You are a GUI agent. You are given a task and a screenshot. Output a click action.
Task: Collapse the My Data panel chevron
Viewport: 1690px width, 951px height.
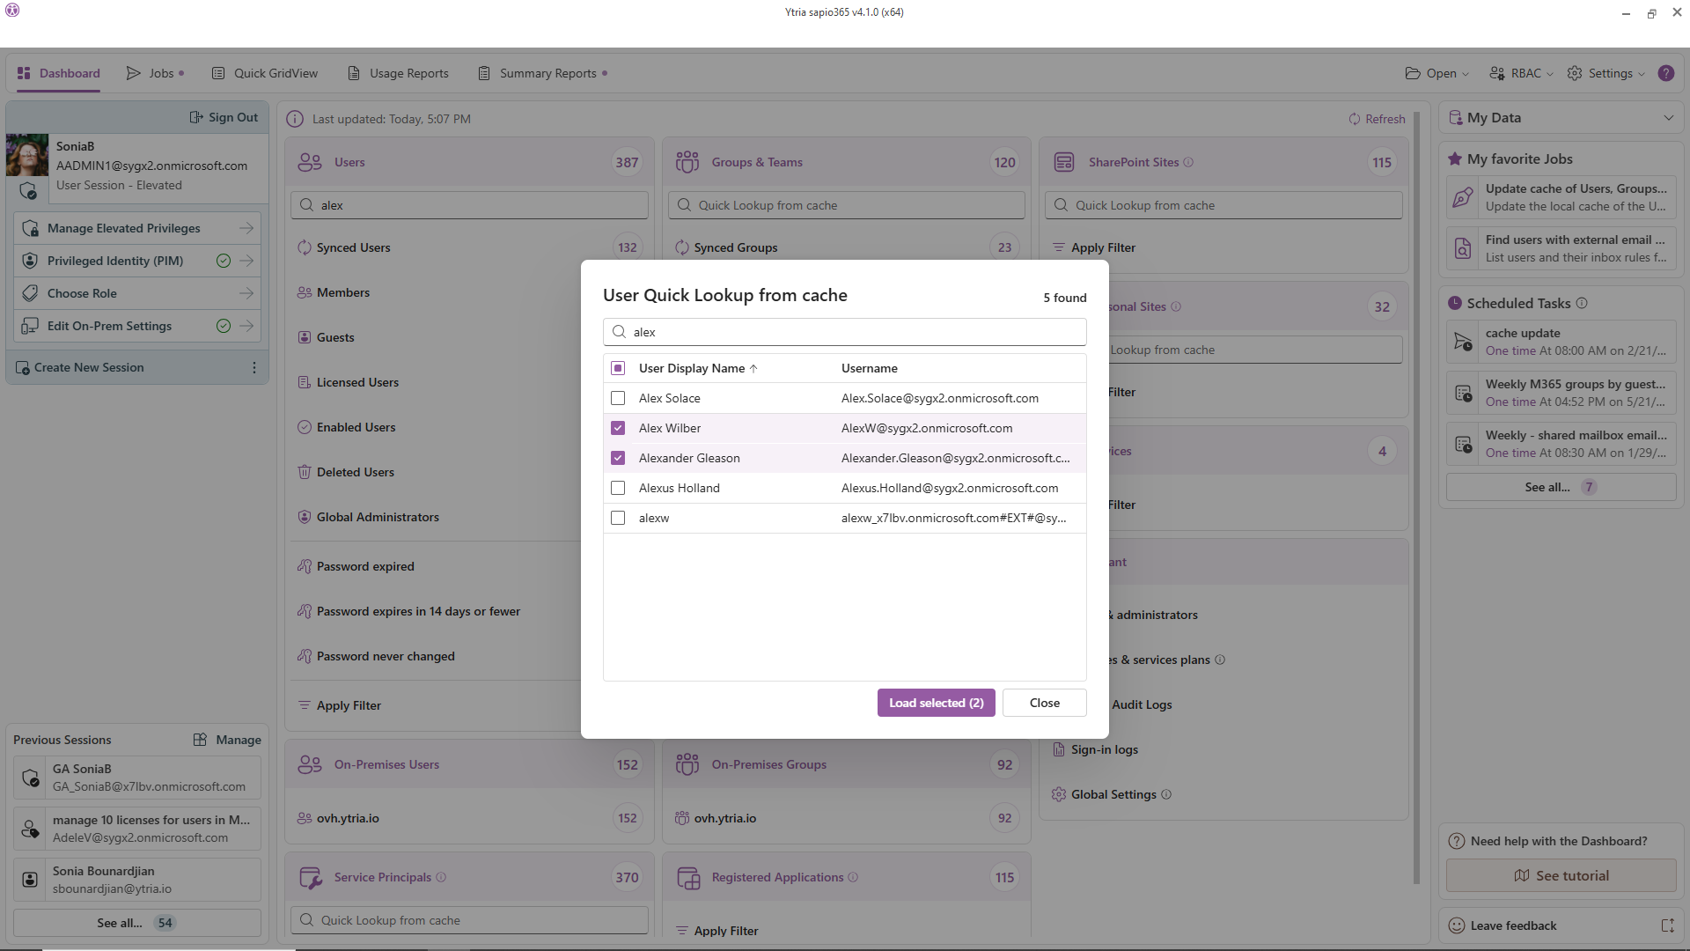1668,118
